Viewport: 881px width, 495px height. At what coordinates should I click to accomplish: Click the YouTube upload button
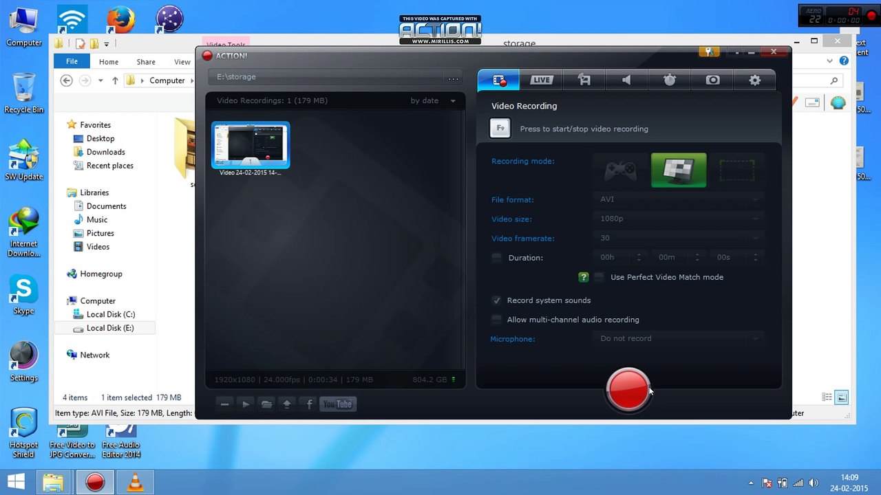[x=337, y=404]
